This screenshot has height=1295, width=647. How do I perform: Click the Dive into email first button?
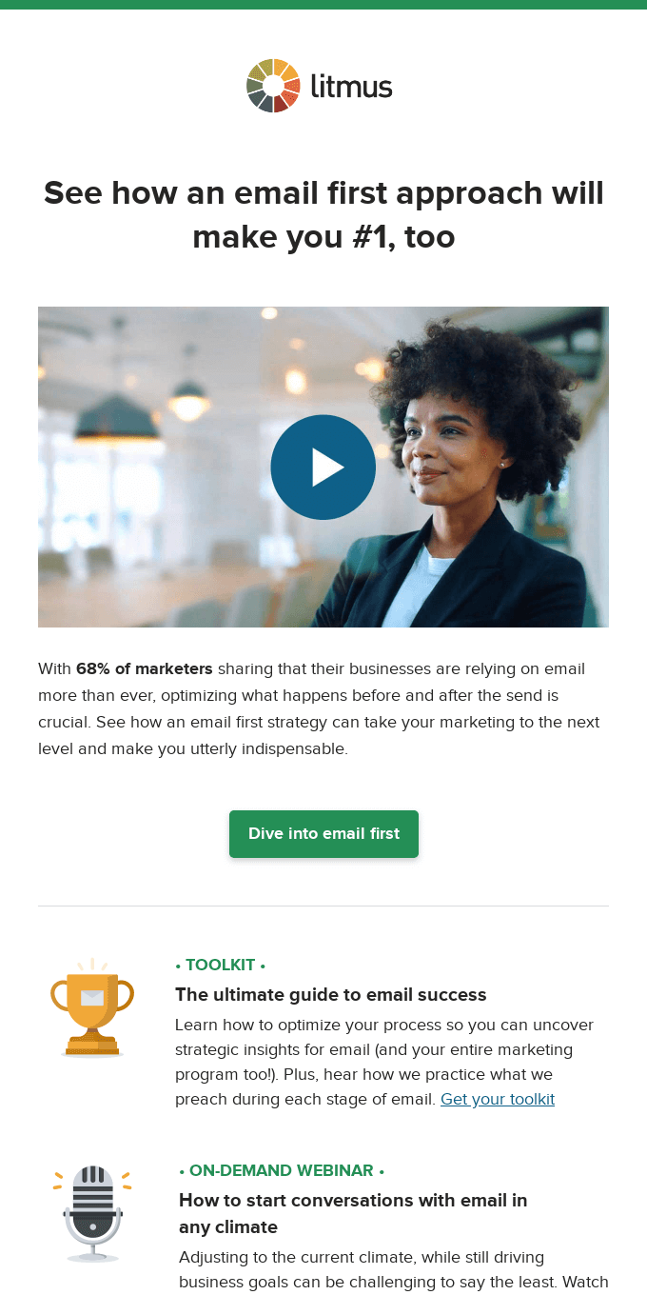[323, 834]
